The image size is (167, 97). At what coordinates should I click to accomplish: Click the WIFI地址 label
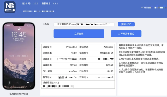click(84, 77)
